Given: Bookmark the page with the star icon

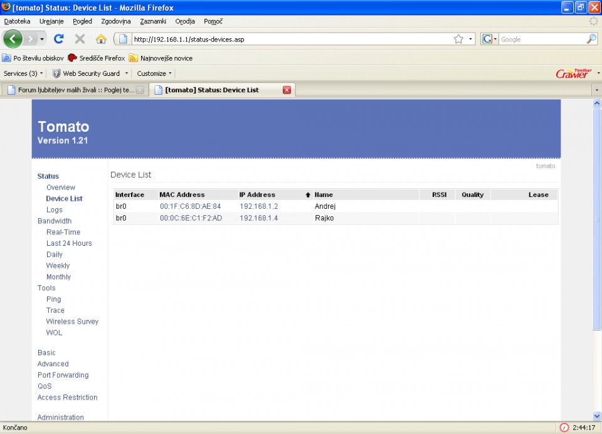Looking at the screenshot, I should coord(458,39).
